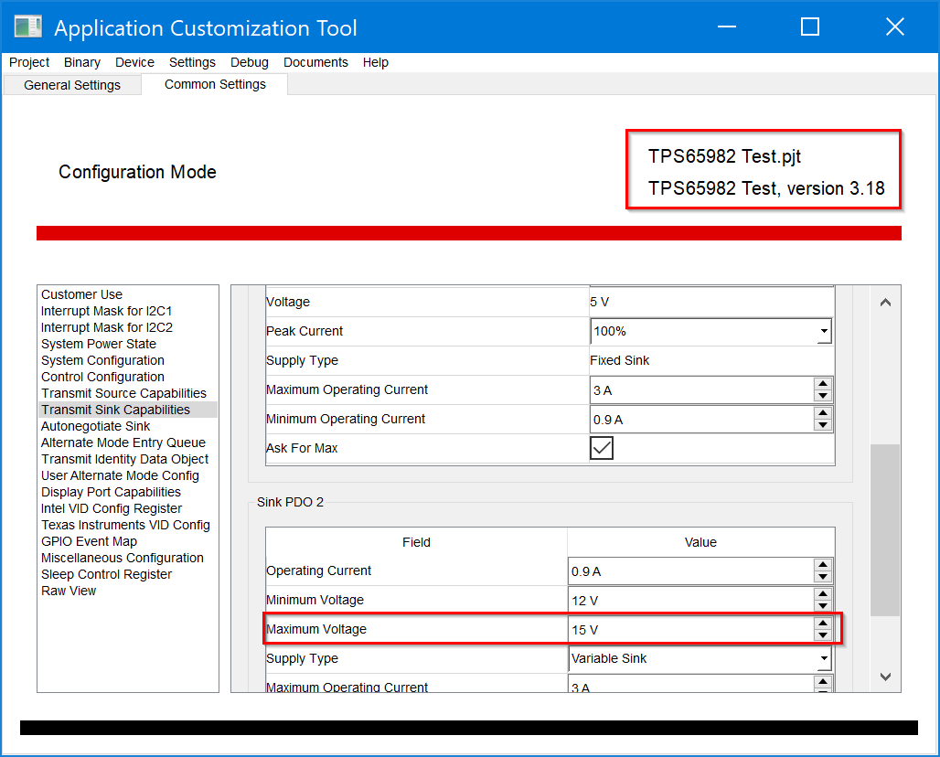The width and height of the screenshot is (940, 757).
Task: Open the Settings menu
Action: click(192, 62)
